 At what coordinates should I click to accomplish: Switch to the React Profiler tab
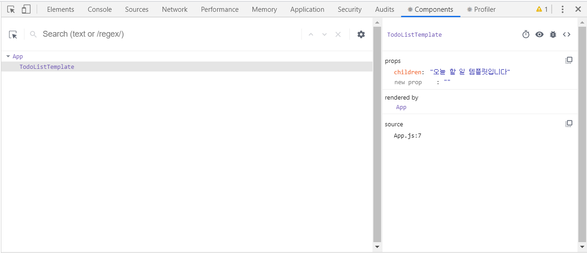(x=481, y=9)
